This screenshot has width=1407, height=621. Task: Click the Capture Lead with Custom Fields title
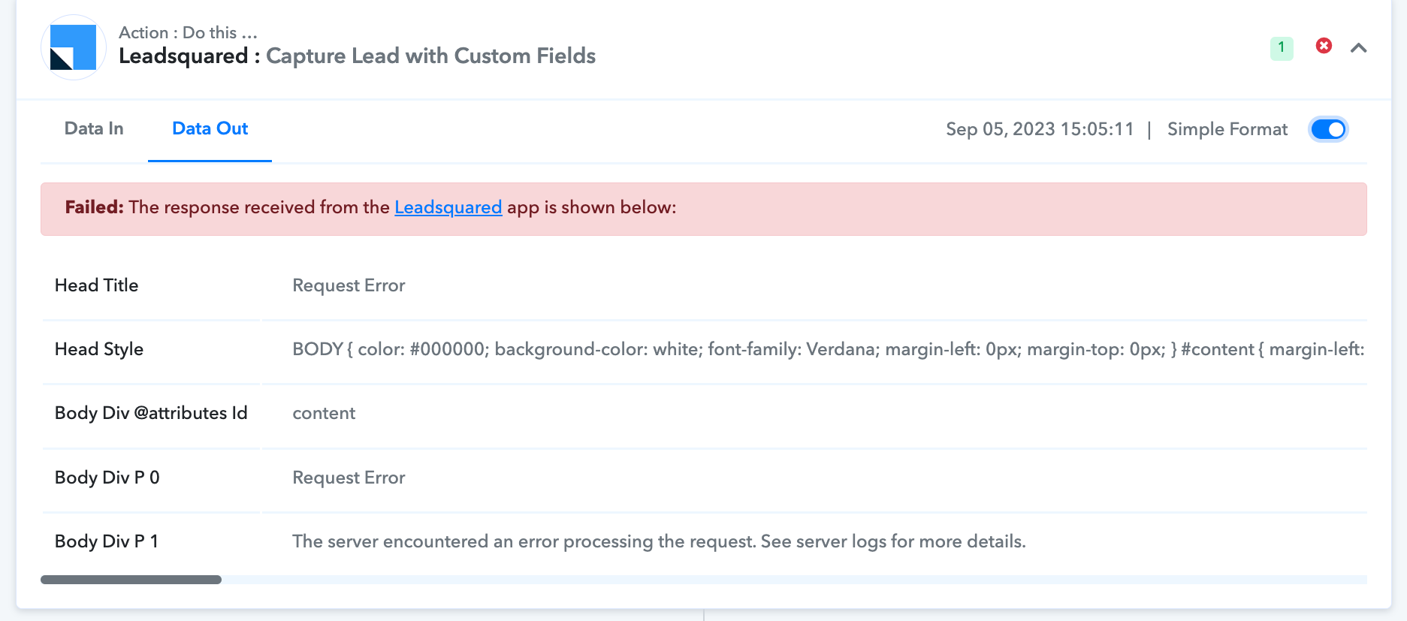[430, 56]
